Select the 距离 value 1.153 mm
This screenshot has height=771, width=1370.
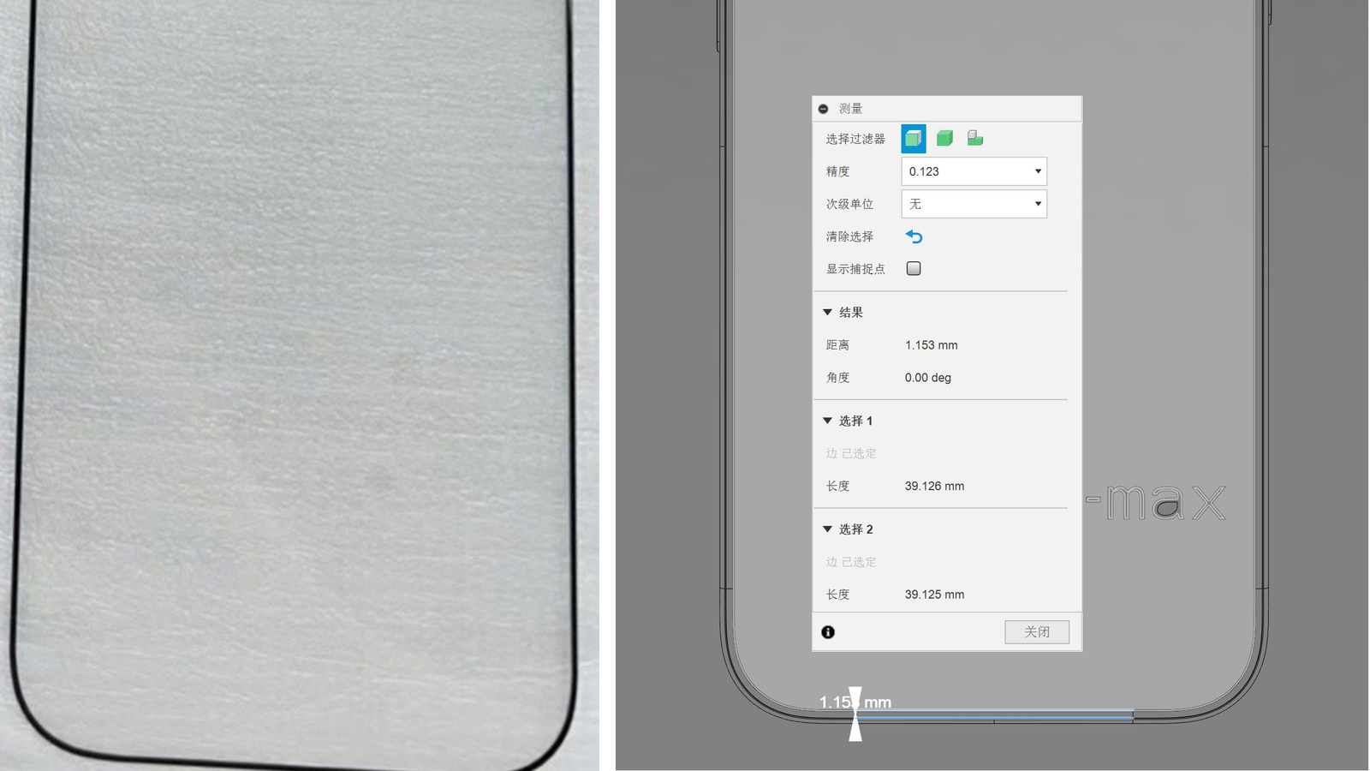[932, 345]
